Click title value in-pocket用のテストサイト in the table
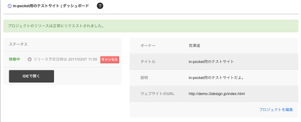Image resolution: width=301 pixels, height=122 pixels. click(211, 62)
